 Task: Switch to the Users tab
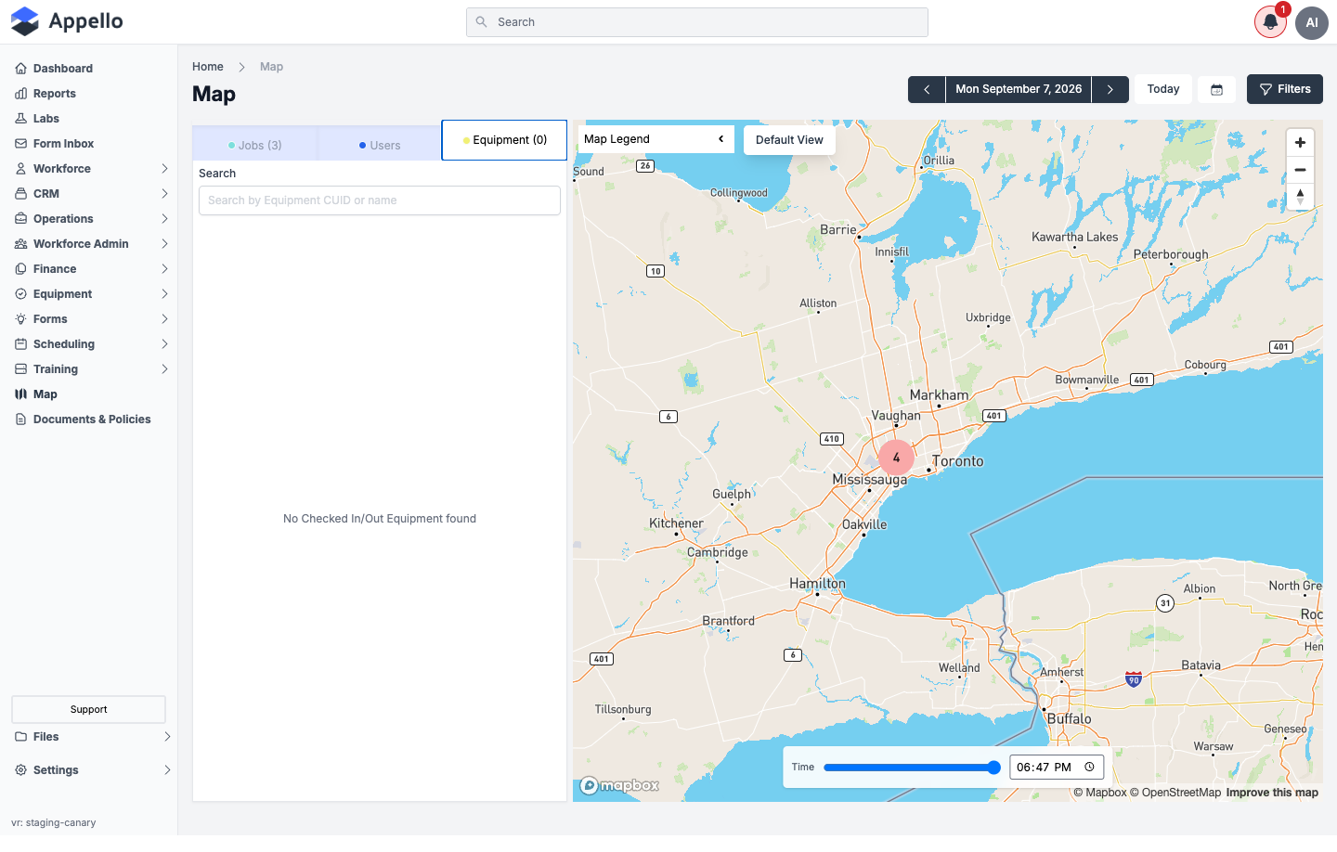pyautogui.click(x=379, y=145)
